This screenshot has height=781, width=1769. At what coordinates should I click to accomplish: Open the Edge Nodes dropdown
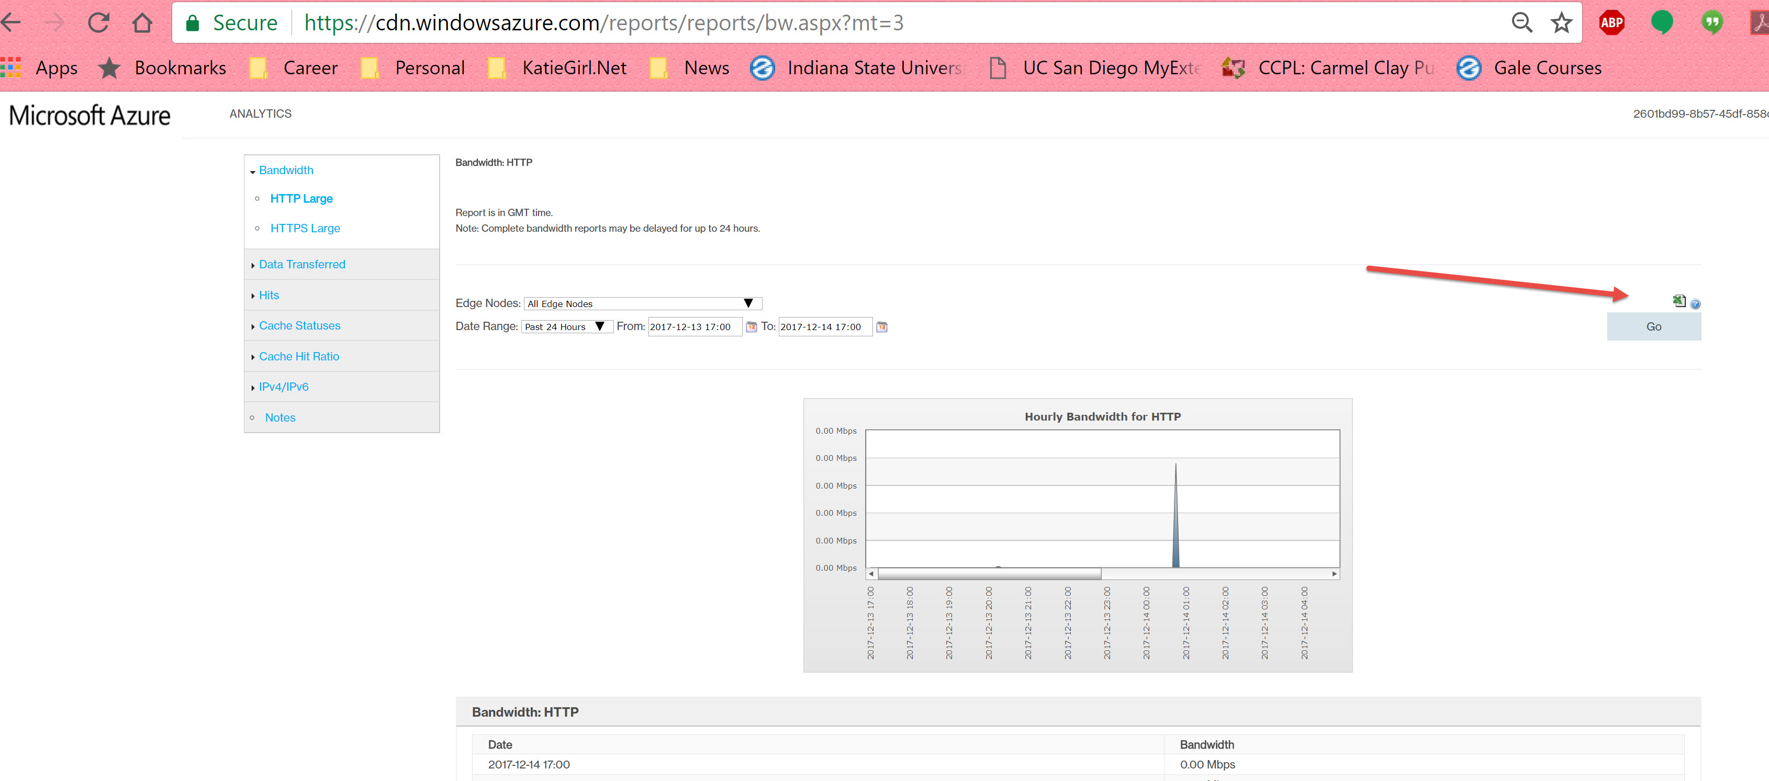pos(642,303)
